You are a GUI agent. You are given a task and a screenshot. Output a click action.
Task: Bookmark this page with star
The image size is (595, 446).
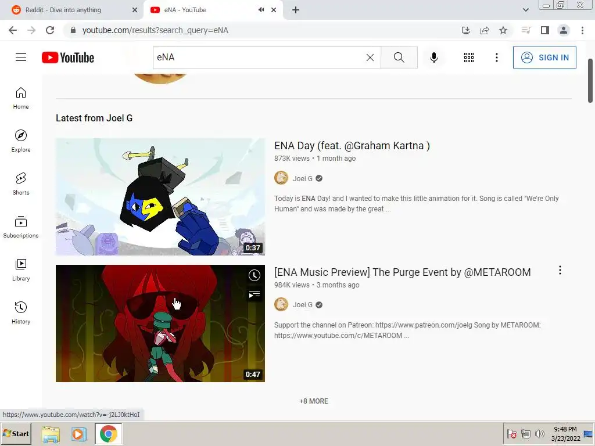coord(503,30)
